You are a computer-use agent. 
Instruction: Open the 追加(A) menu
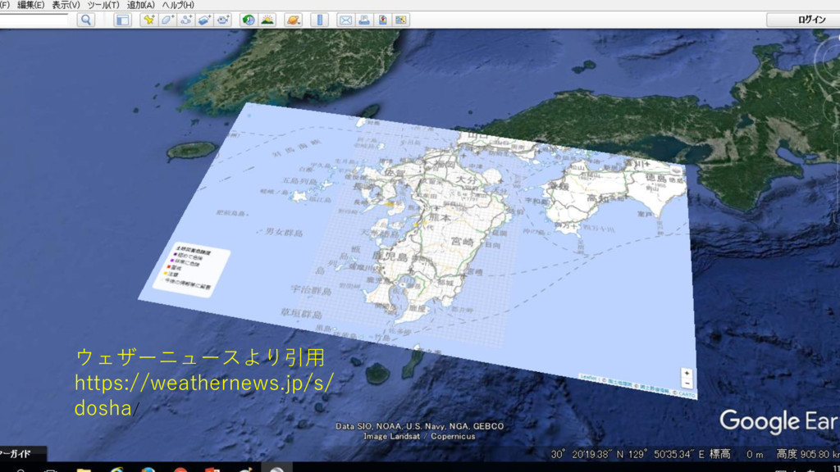[x=141, y=5]
